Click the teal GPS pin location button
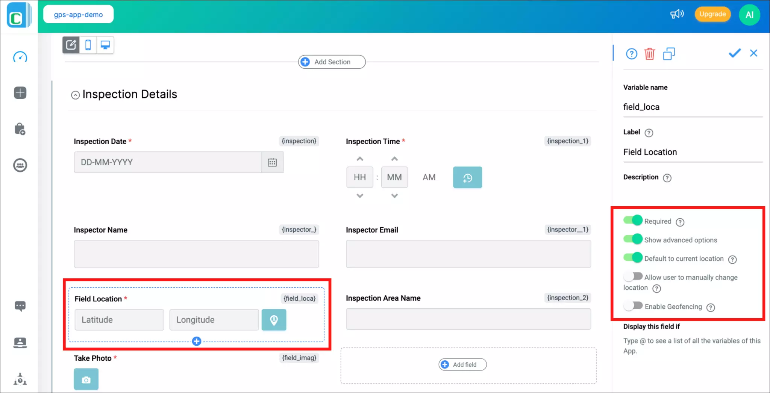The height and width of the screenshot is (393, 770). click(274, 320)
